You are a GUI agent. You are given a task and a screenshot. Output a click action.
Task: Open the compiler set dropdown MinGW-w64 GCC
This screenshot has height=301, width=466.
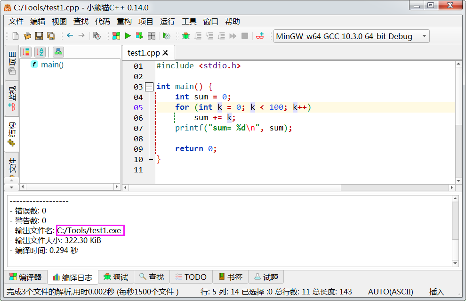pyautogui.click(x=351, y=36)
